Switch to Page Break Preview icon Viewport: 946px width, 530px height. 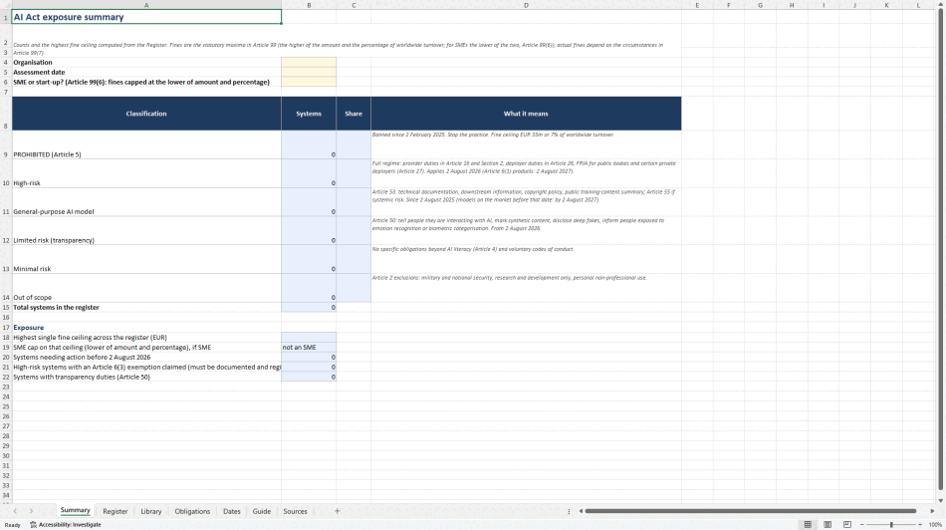pos(847,525)
